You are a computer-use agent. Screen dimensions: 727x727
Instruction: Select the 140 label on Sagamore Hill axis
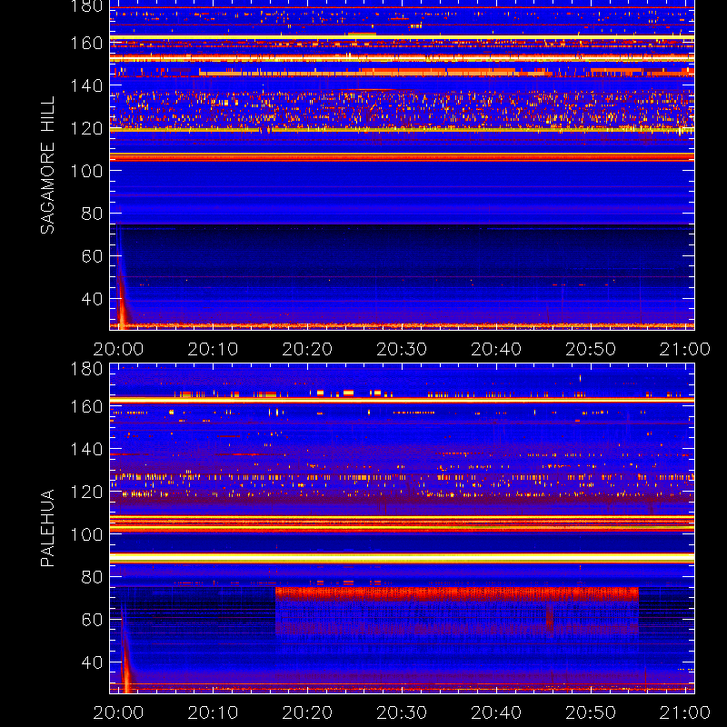86,85
